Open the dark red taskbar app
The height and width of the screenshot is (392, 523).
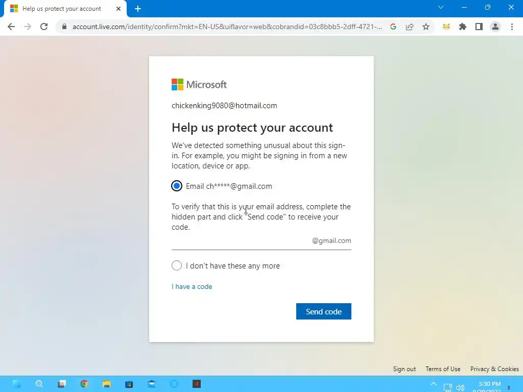(197, 384)
